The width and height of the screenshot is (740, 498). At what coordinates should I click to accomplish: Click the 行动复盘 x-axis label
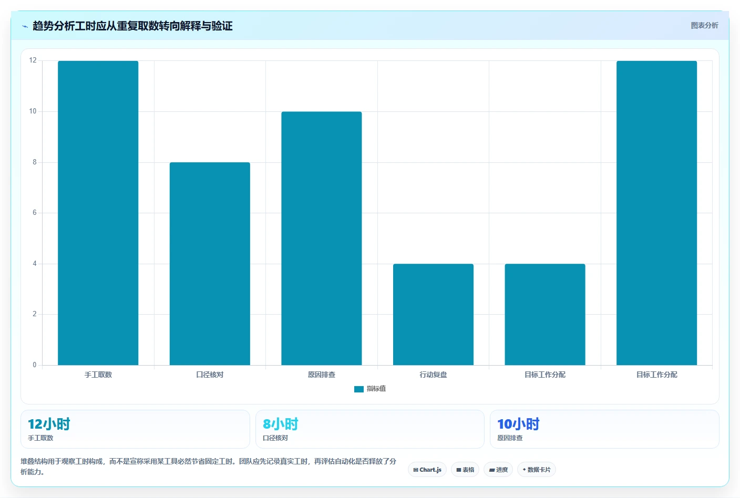point(433,375)
